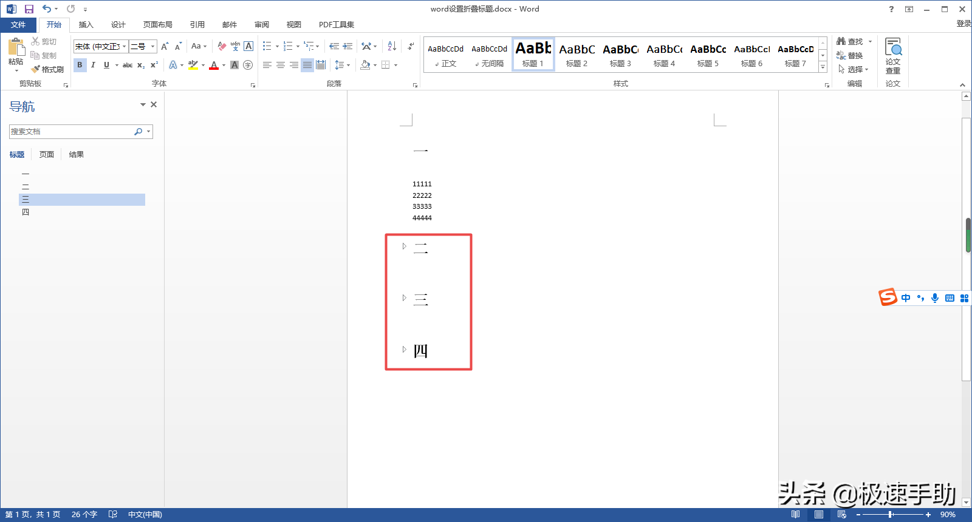This screenshot has width=972, height=522.
Task: Expand the collapsed heading 二
Action: [404, 246]
